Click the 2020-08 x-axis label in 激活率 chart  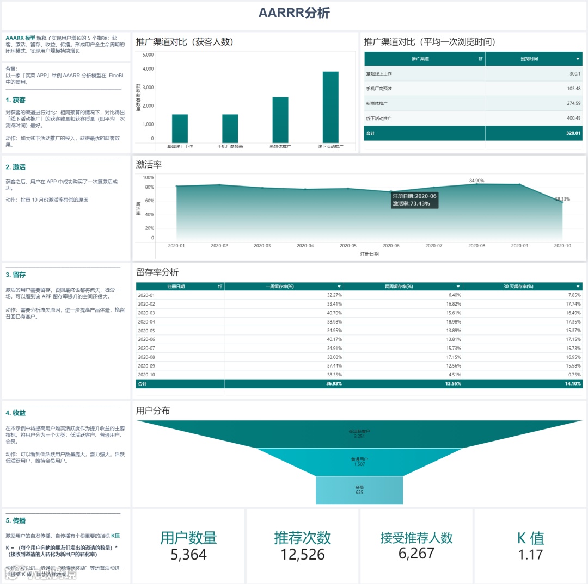[476, 246]
